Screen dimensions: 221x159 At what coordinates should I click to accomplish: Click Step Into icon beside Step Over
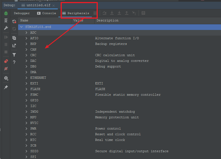112,13
